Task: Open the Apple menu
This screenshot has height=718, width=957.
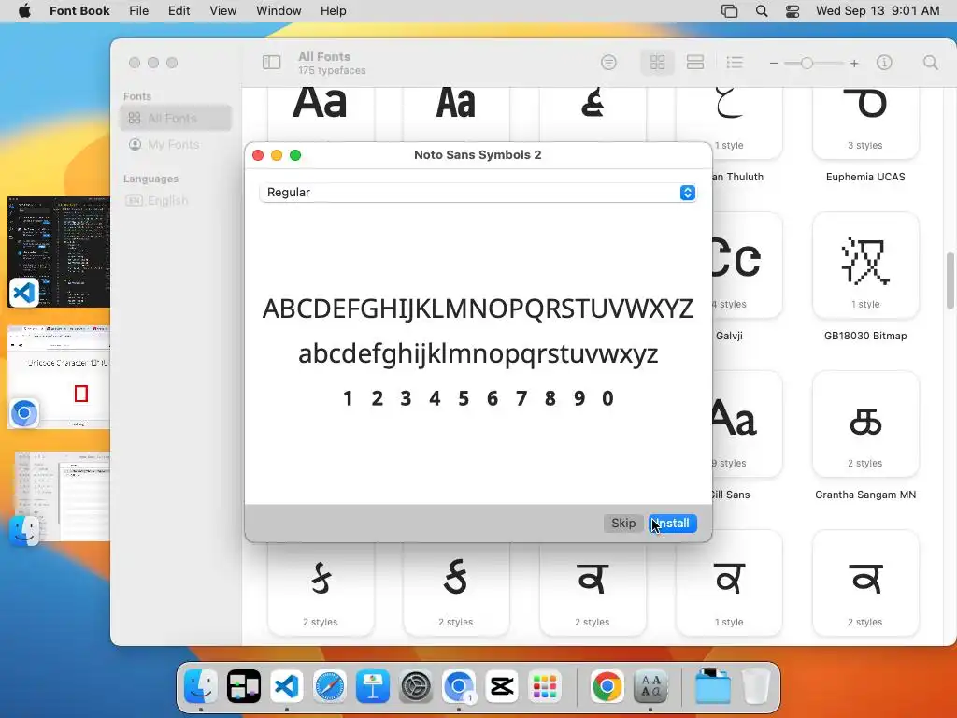Action: click(x=24, y=11)
